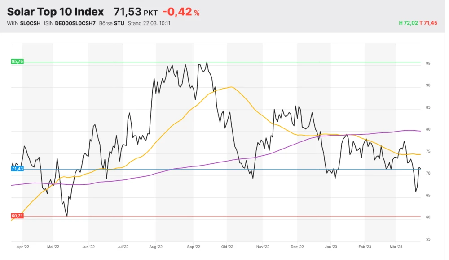The height and width of the screenshot is (260, 449).
Task: Click the green 95,76 high marker label
Action: click(x=17, y=61)
